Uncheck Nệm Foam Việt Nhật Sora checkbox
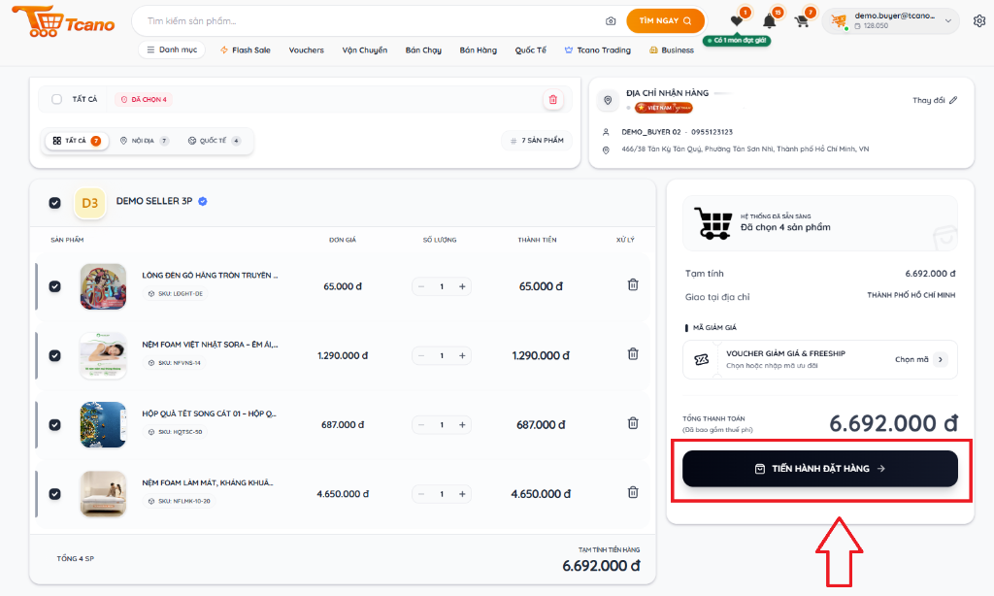Screen dimensions: 994x596 55,355
